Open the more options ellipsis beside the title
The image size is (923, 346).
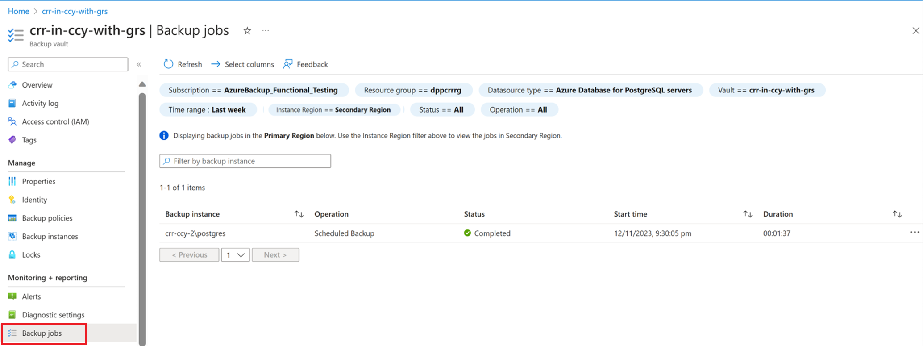click(266, 31)
